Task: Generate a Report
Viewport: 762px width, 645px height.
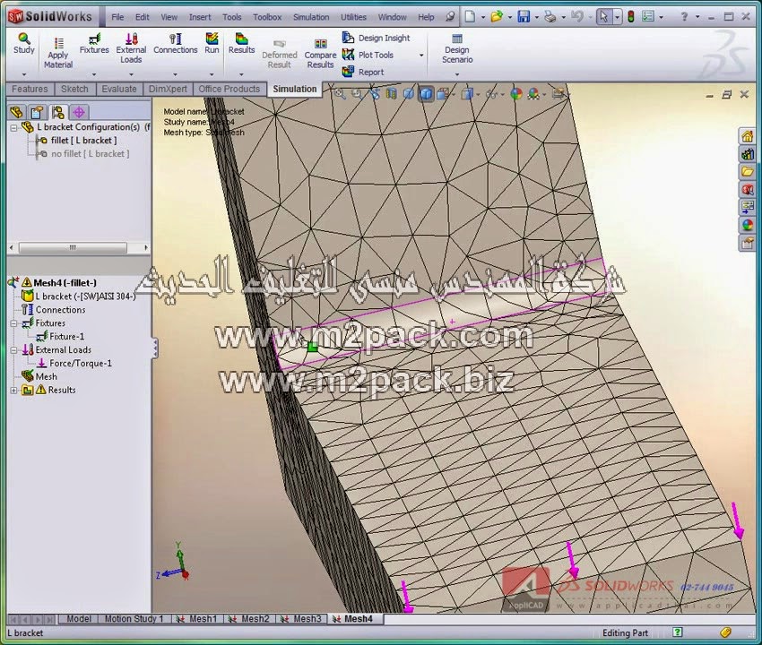Action: (x=363, y=72)
